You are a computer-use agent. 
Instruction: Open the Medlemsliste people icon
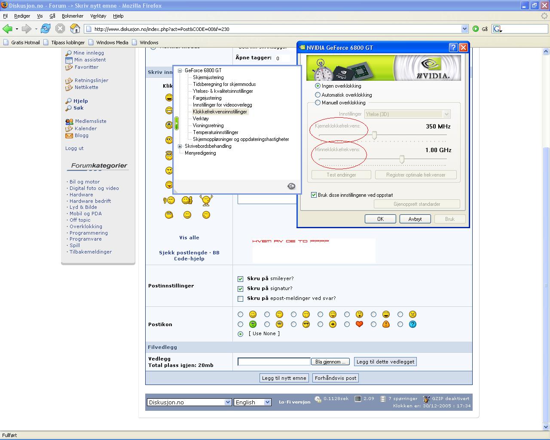[69, 121]
